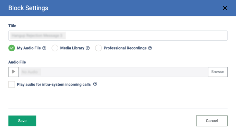
Task: Close the Block Settings dialog with the X
Action: coord(225,8)
